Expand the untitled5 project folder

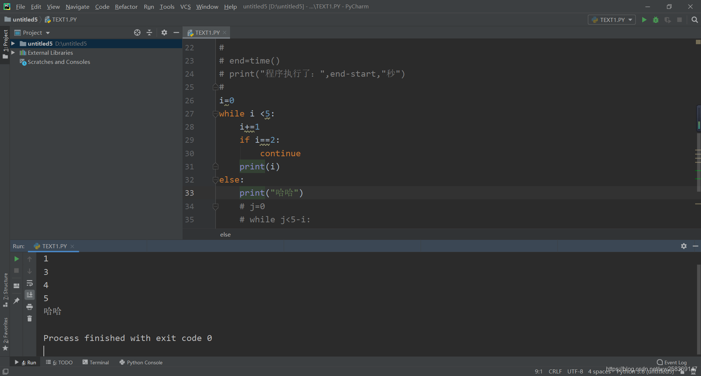(x=13, y=43)
